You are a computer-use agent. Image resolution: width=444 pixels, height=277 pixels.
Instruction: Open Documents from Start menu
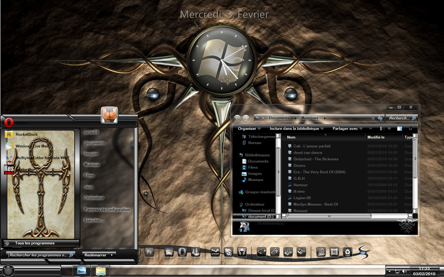[94, 143]
